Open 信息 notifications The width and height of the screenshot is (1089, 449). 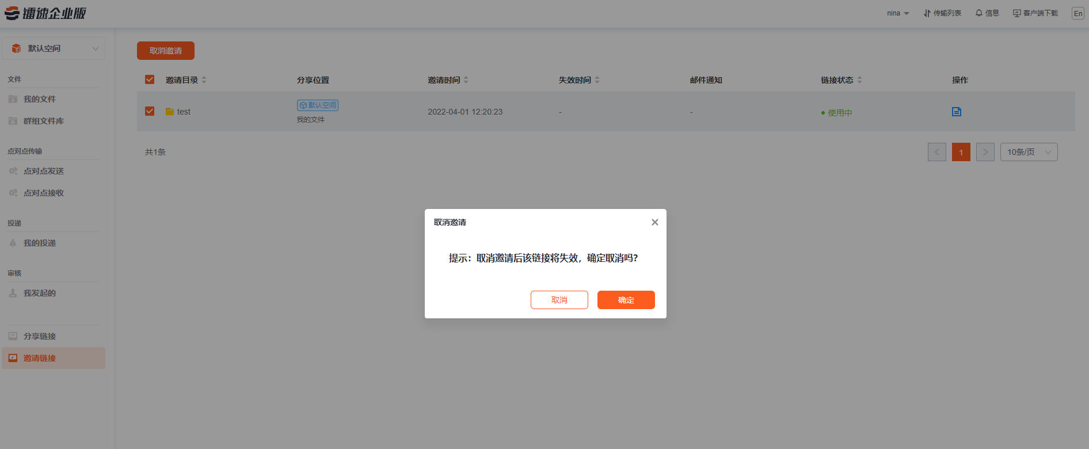coord(987,13)
